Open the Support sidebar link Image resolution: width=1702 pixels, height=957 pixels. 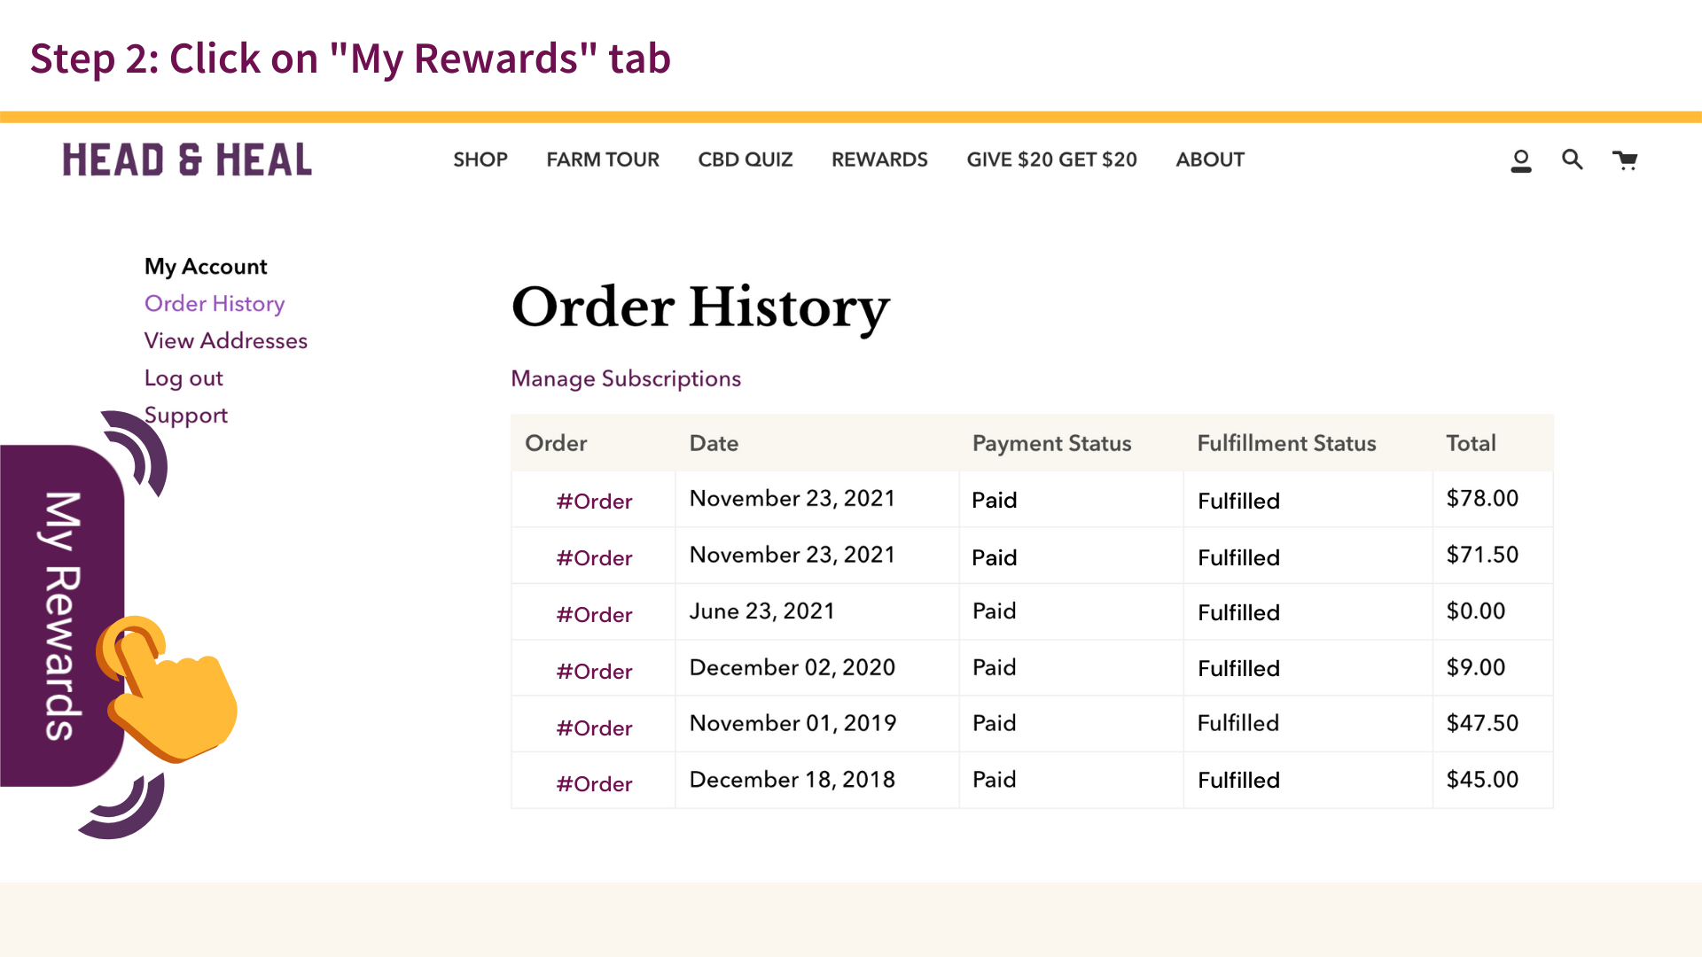186,416
